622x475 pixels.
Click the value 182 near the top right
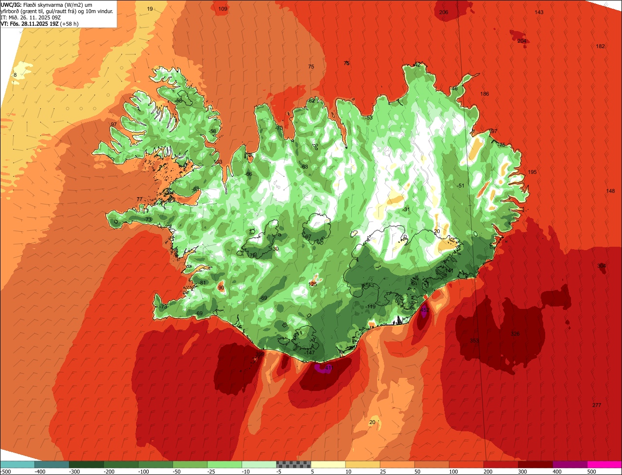(x=600, y=46)
